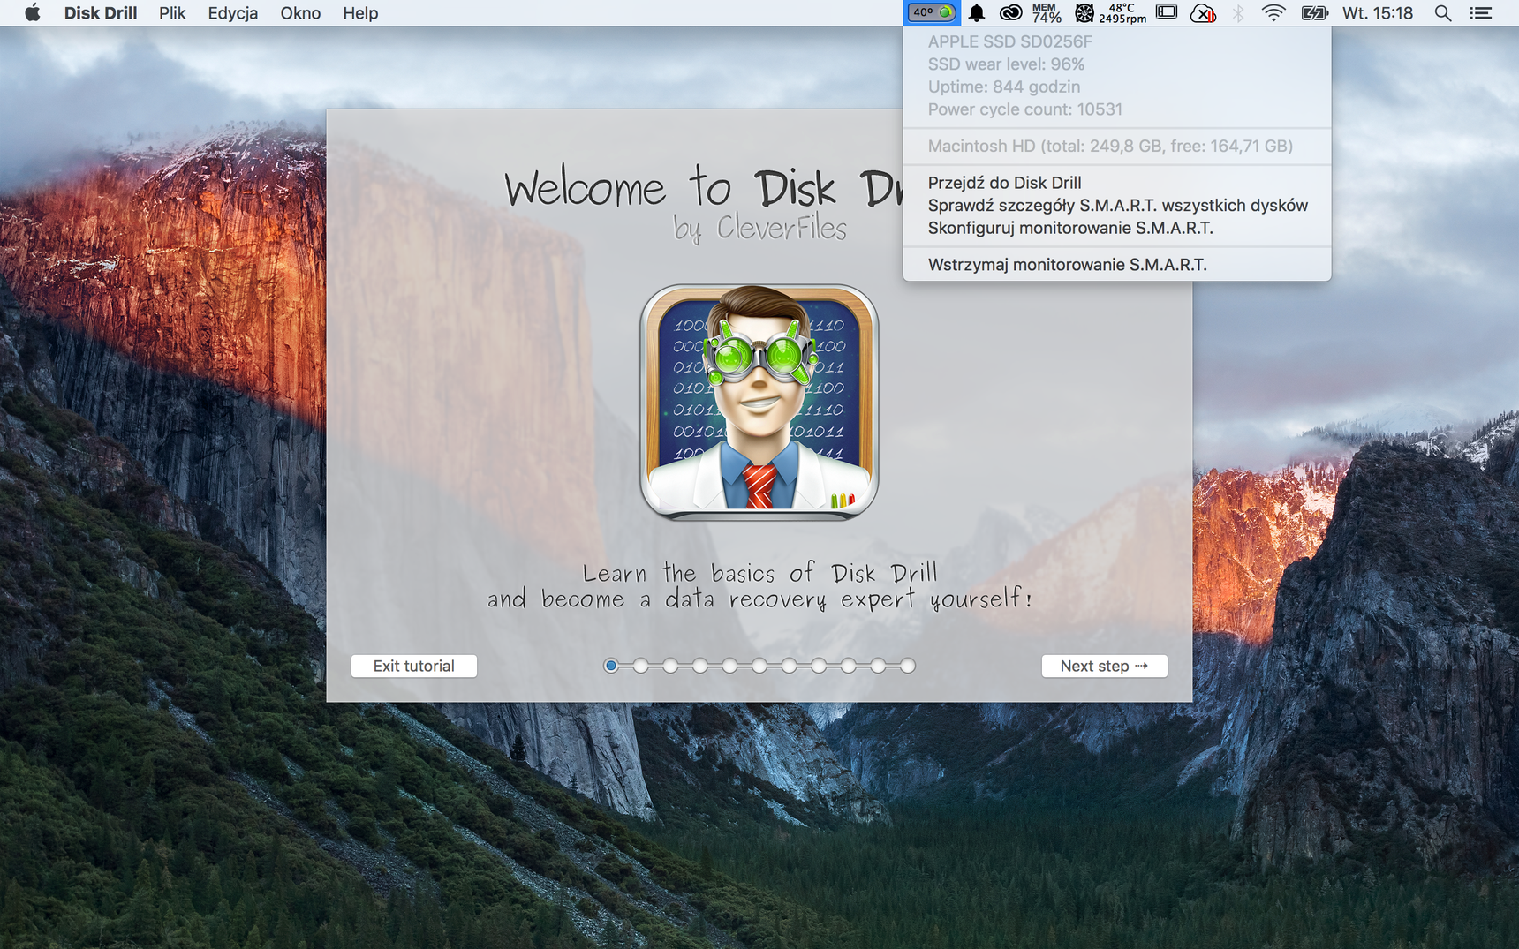This screenshot has height=949, width=1519.
Task: Select the first blue tutorial step dot
Action: click(610, 666)
